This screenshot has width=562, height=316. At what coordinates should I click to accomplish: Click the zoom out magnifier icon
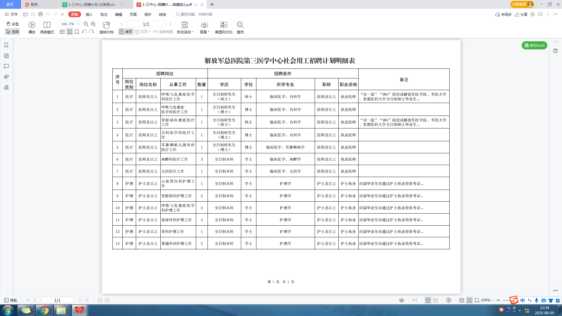(x=86, y=24)
